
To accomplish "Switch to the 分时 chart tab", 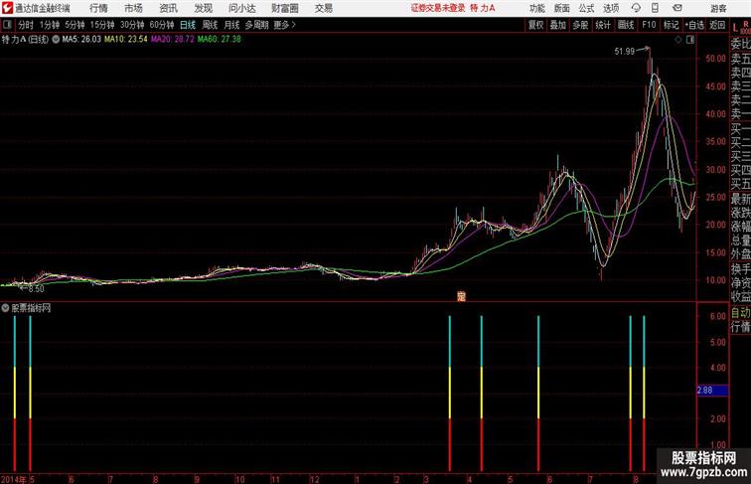I will 26,25.
